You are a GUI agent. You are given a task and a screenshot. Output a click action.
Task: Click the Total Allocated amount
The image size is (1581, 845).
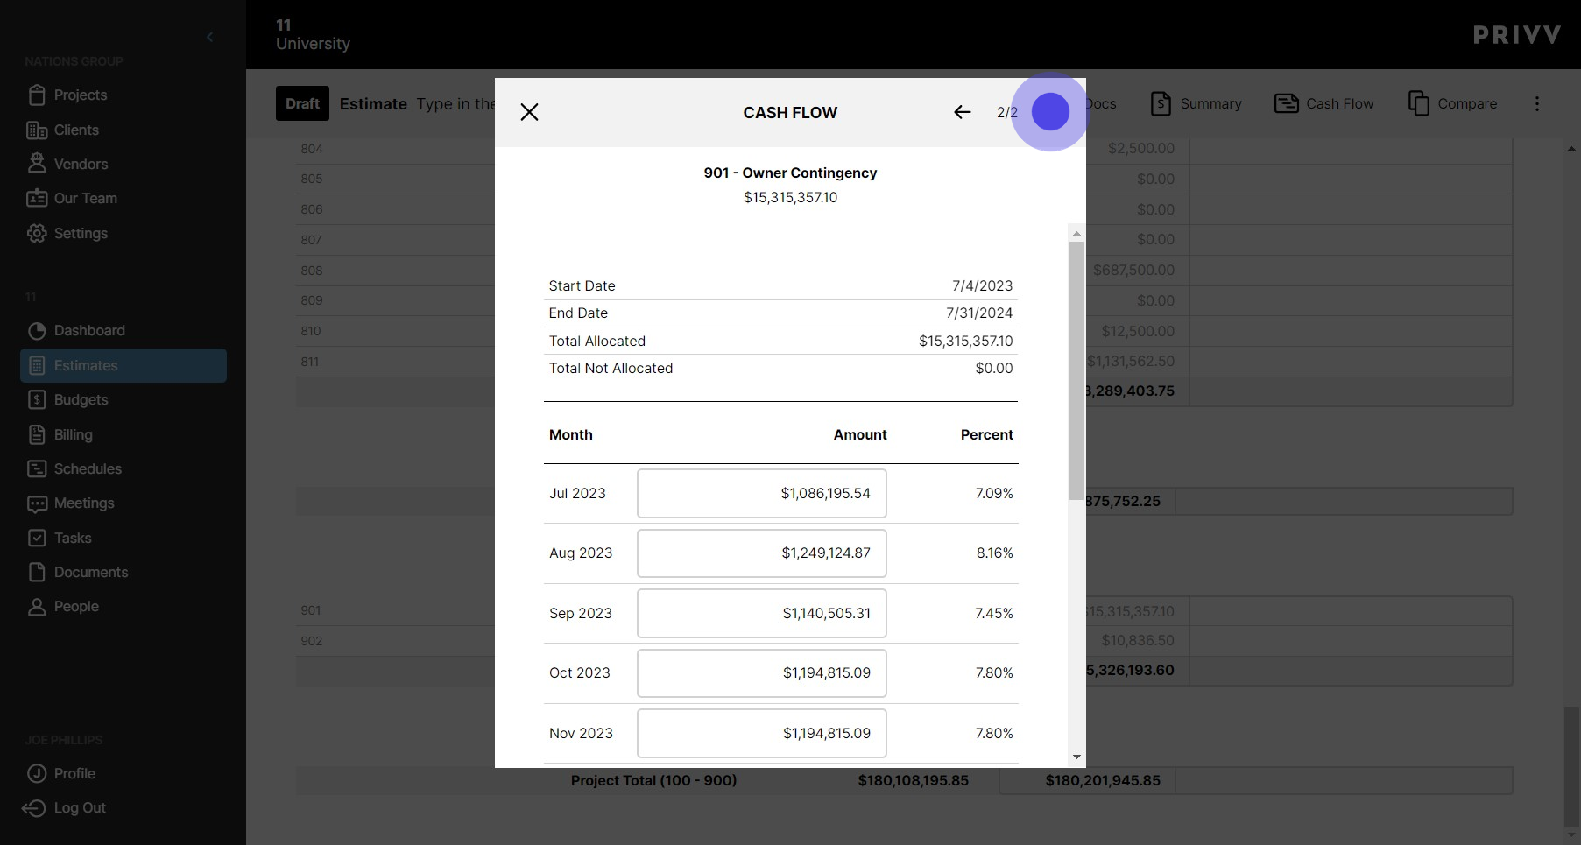tap(965, 341)
